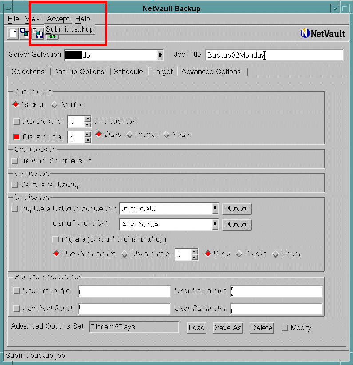
Task: Click the Save As button
Action: (x=228, y=328)
